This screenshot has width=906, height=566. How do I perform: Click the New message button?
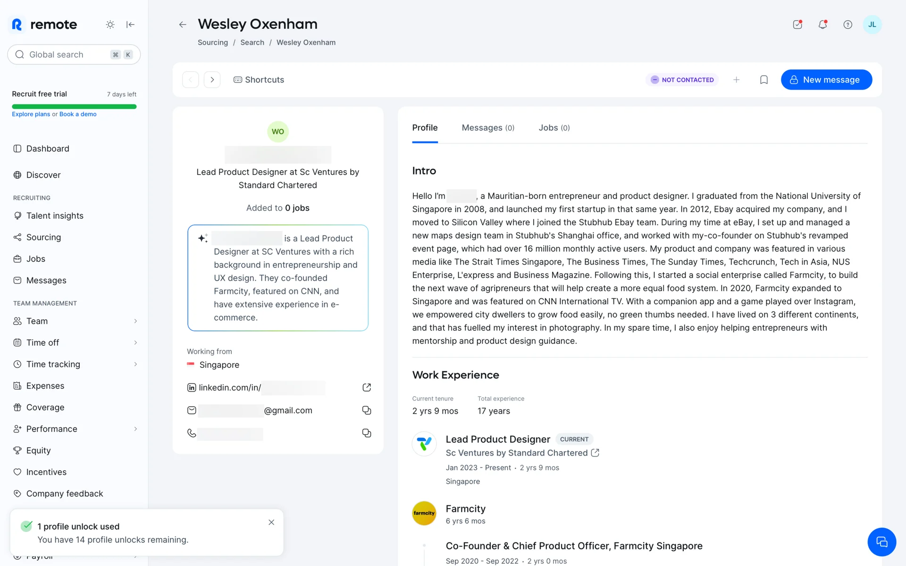tap(826, 80)
